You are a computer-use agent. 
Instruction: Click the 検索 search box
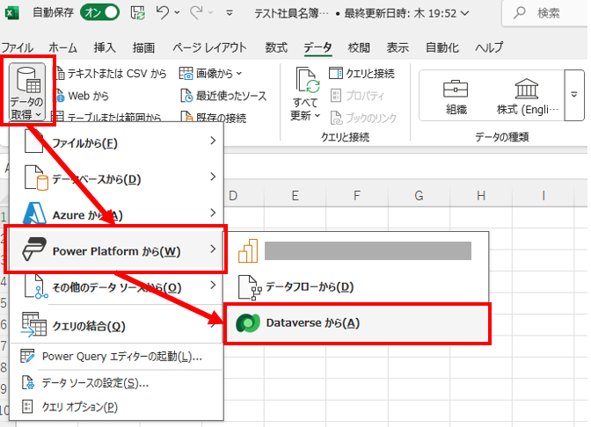pyautogui.click(x=546, y=13)
